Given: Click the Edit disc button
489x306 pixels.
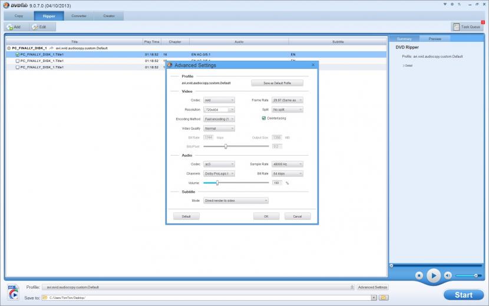Looking at the screenshot, I should (x=39, y=27).
